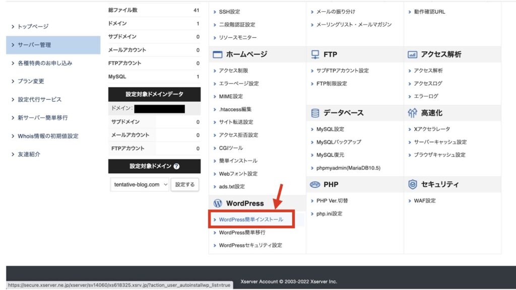Open 友達紹介 in the sidebar
Image resolution: width=516 pixels, height=290 pixels.
tap(29, 154)
